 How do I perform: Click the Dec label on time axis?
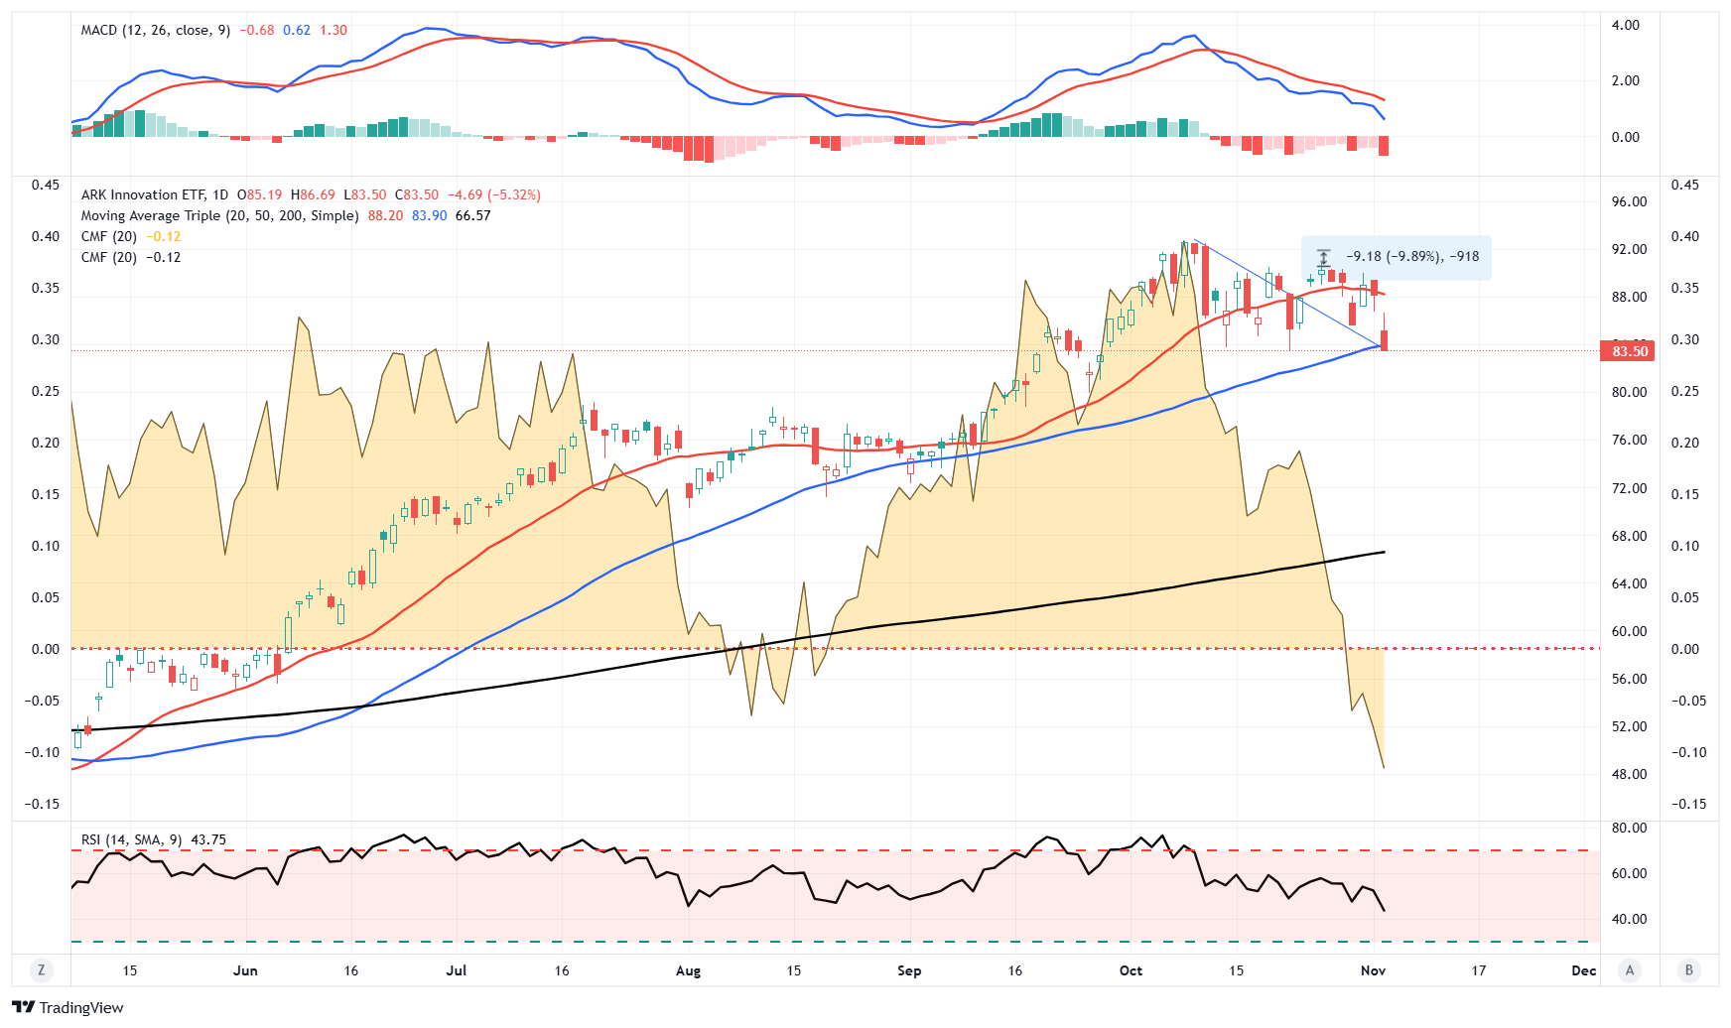pyautogui.click(x=1583, y=970)
